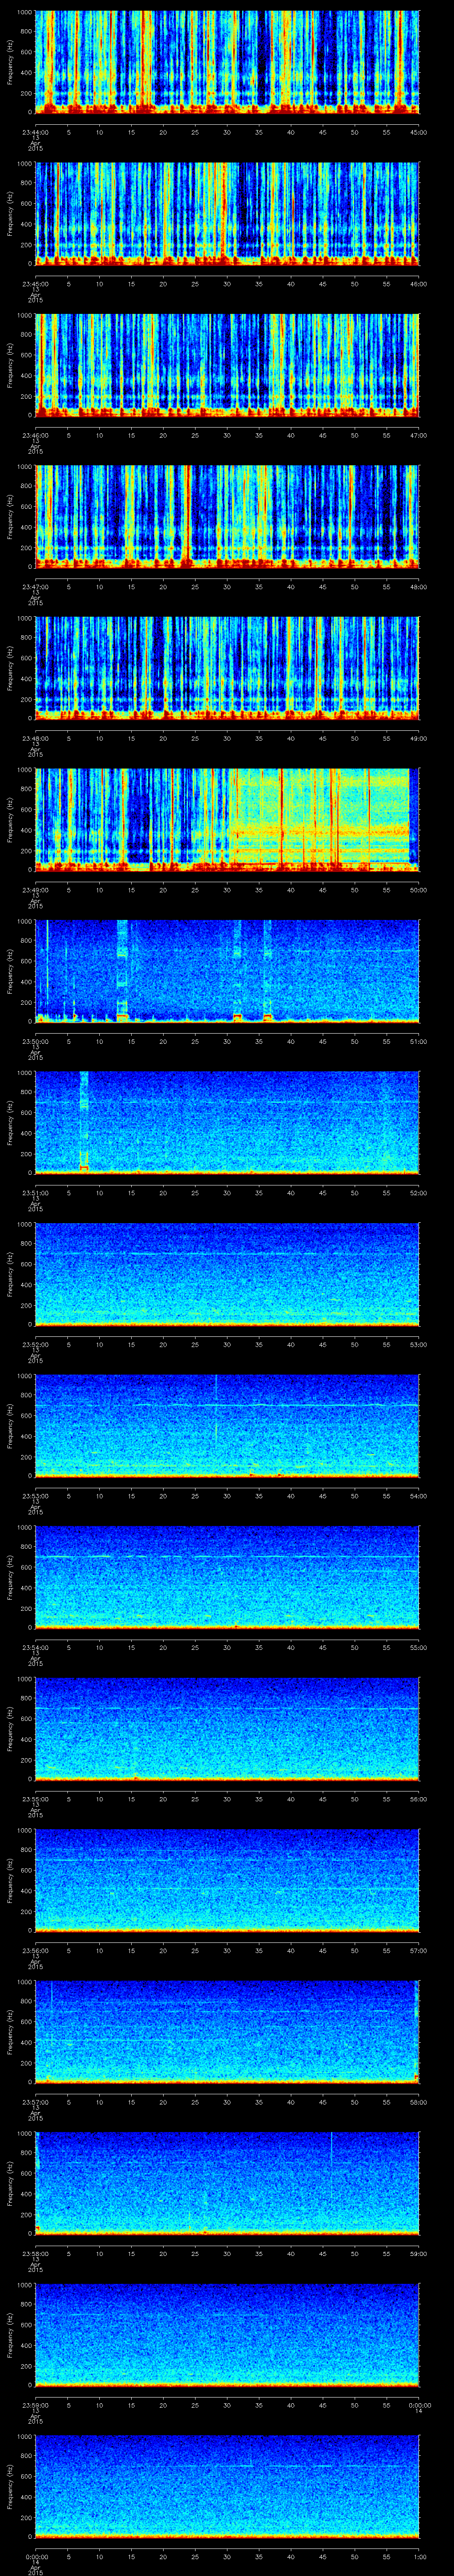
Task: Click the '23:44:00' start time label
Action: pyautogui.click(x=36, y=132)
